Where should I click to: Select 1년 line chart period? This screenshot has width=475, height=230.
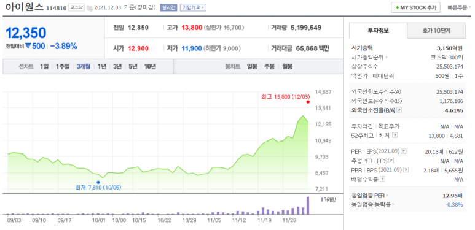pyautogui.click(x=102, y=66)
